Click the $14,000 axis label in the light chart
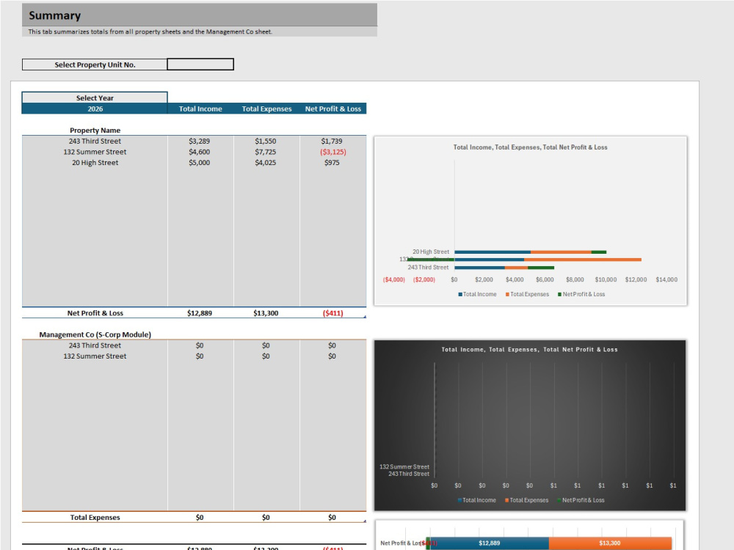The image size is (734, 550). click(x=666, y=279)
